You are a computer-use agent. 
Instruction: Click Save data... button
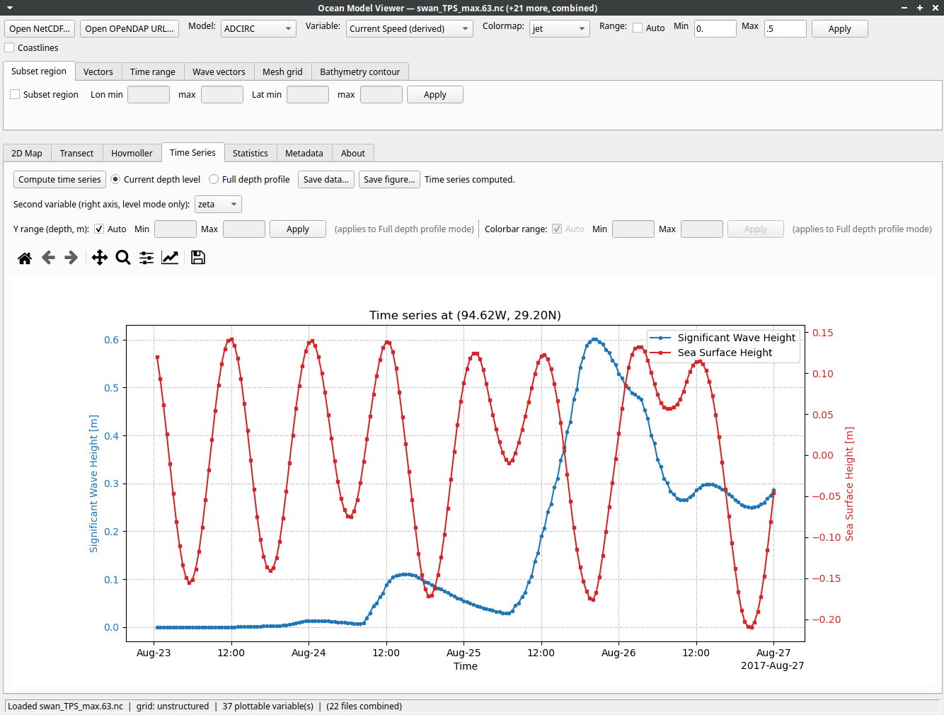coord(326,179)
